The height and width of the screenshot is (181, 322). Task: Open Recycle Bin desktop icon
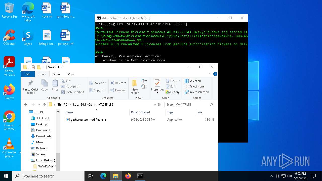9,11
